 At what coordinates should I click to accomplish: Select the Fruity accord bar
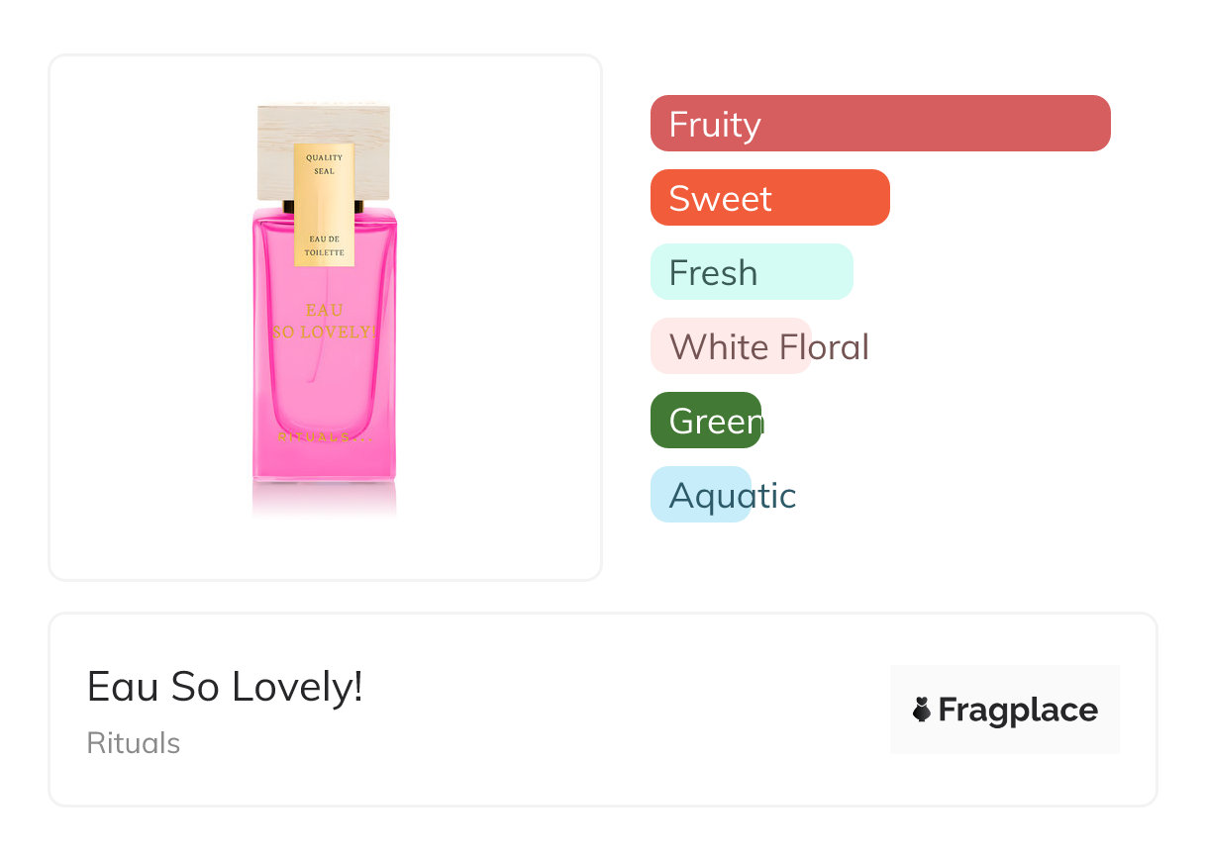point(879,124)
